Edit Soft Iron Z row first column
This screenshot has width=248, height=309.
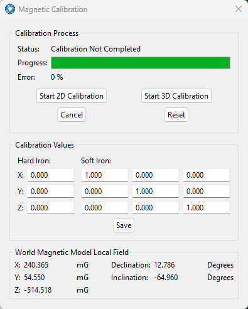[x=105, y=208]
